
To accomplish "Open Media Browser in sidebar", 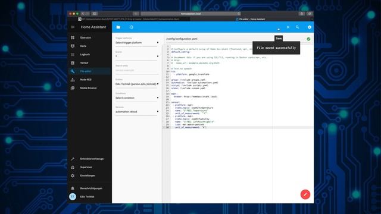I will tap(89, 88).
